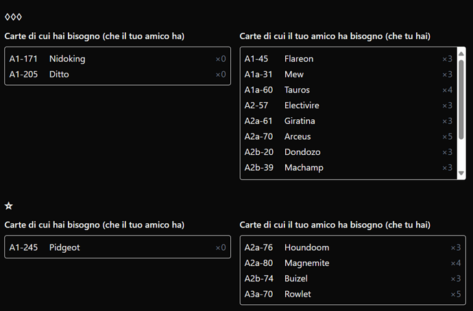Select the A2b-39 Machamp entry

click(x=348, y=168)
